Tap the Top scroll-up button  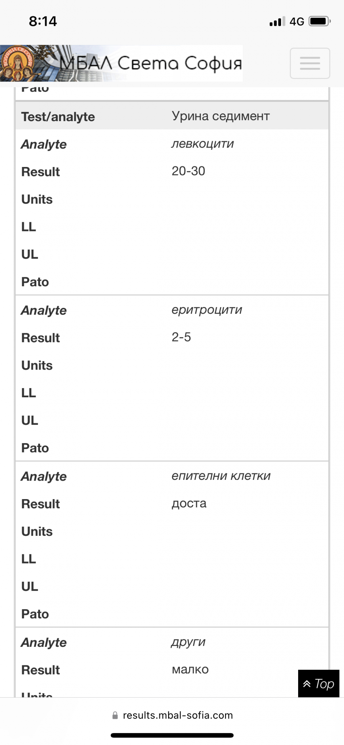coord(319,684)
